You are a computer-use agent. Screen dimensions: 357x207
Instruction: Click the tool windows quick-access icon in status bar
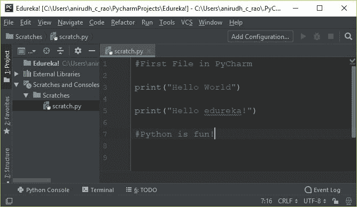coord(9,201)
